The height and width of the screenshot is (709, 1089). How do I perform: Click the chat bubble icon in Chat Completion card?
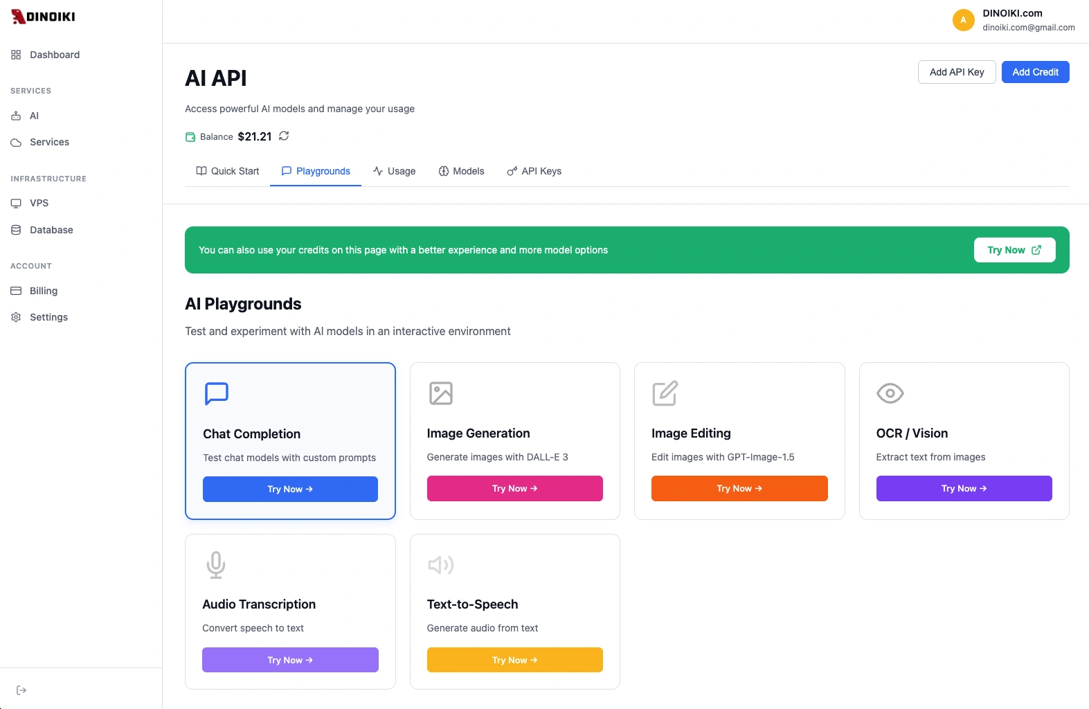[217, 393]
